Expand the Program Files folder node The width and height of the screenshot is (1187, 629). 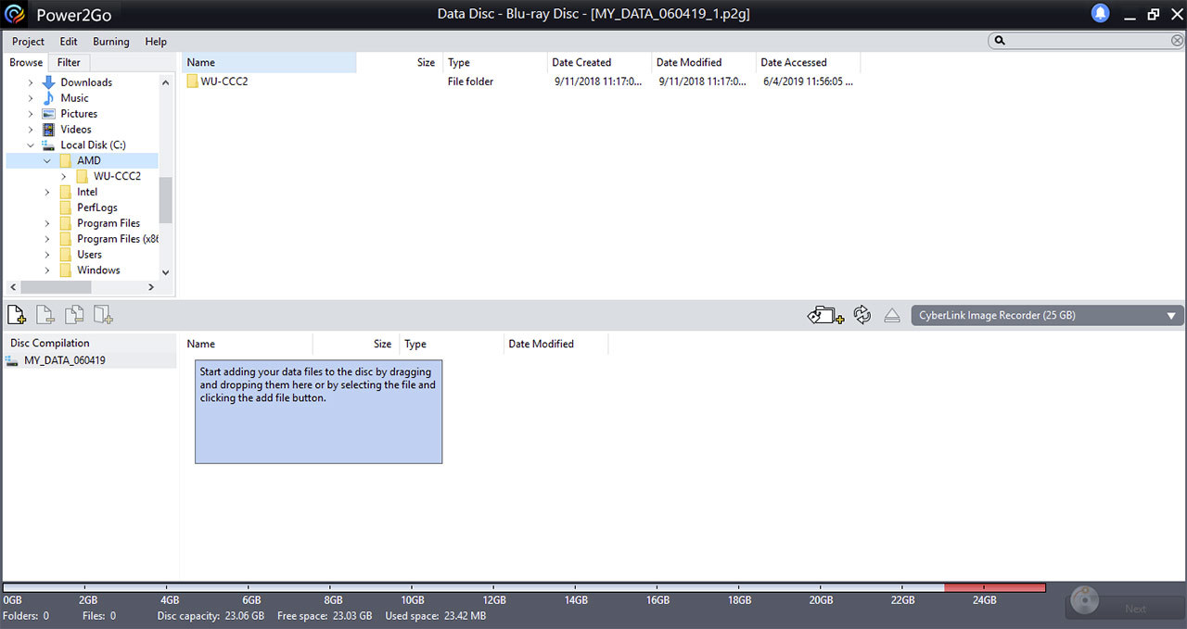(47, 223)
